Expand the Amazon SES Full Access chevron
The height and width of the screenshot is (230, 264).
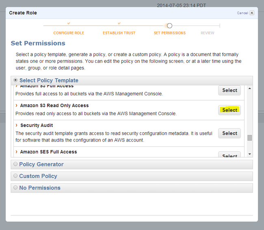[17, 152]
